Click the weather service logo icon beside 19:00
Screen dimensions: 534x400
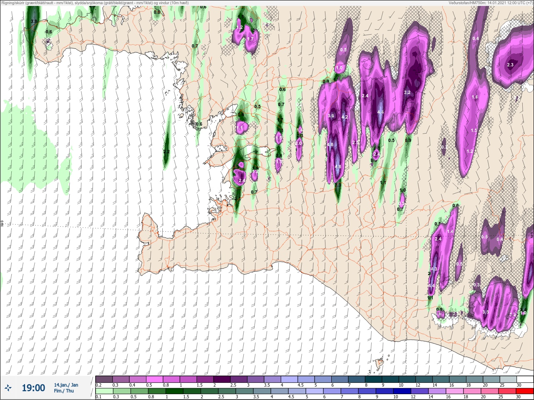click(8, 388)
